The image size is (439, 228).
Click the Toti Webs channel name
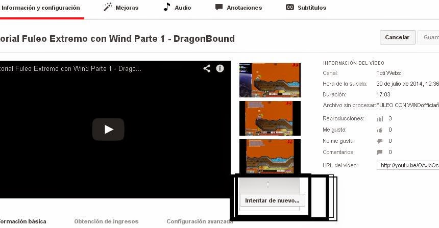[x=388, y=73]
